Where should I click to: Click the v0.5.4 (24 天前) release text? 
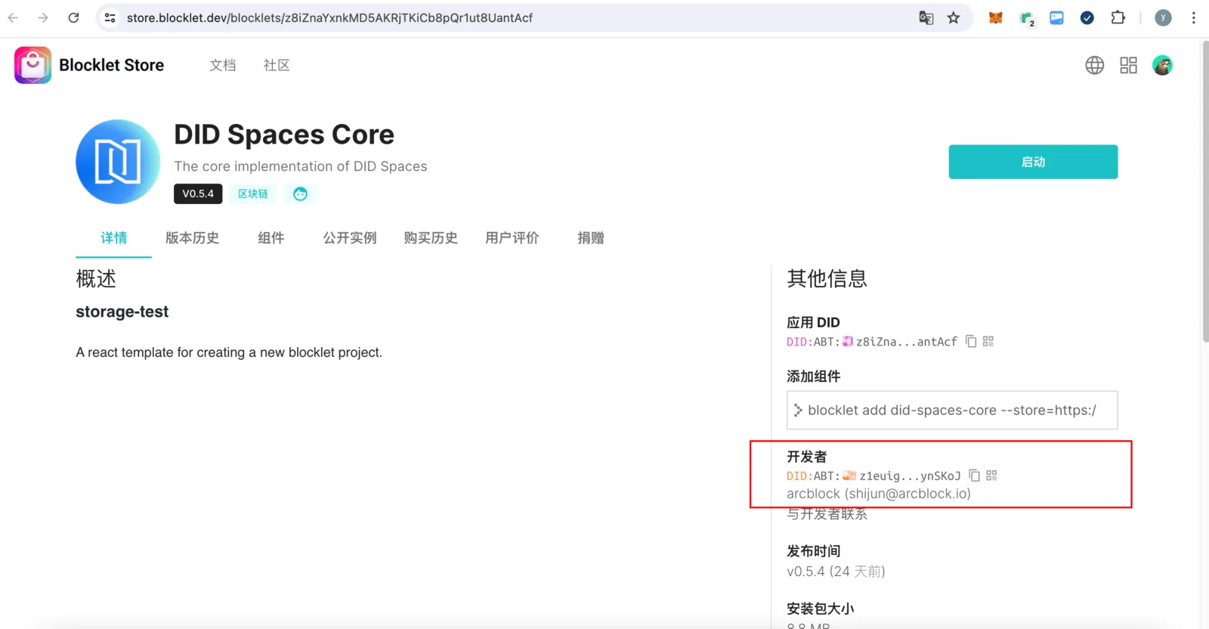pyautogui.click(x=836, y=572)
